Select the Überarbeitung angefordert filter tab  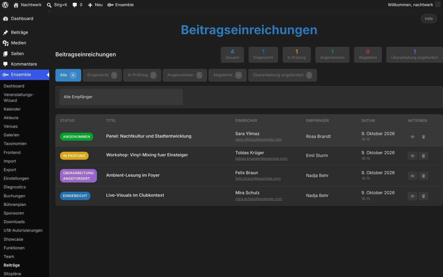(x=282, y=75)
